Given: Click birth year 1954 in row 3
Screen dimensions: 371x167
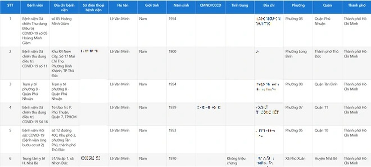Looking at the screenshot, I should (x=172, y=84).
